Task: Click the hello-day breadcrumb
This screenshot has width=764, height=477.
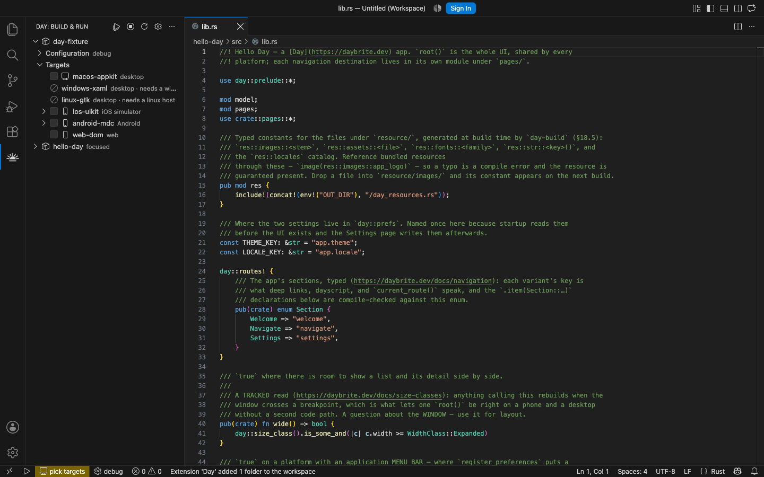Action: click(208, 41)
